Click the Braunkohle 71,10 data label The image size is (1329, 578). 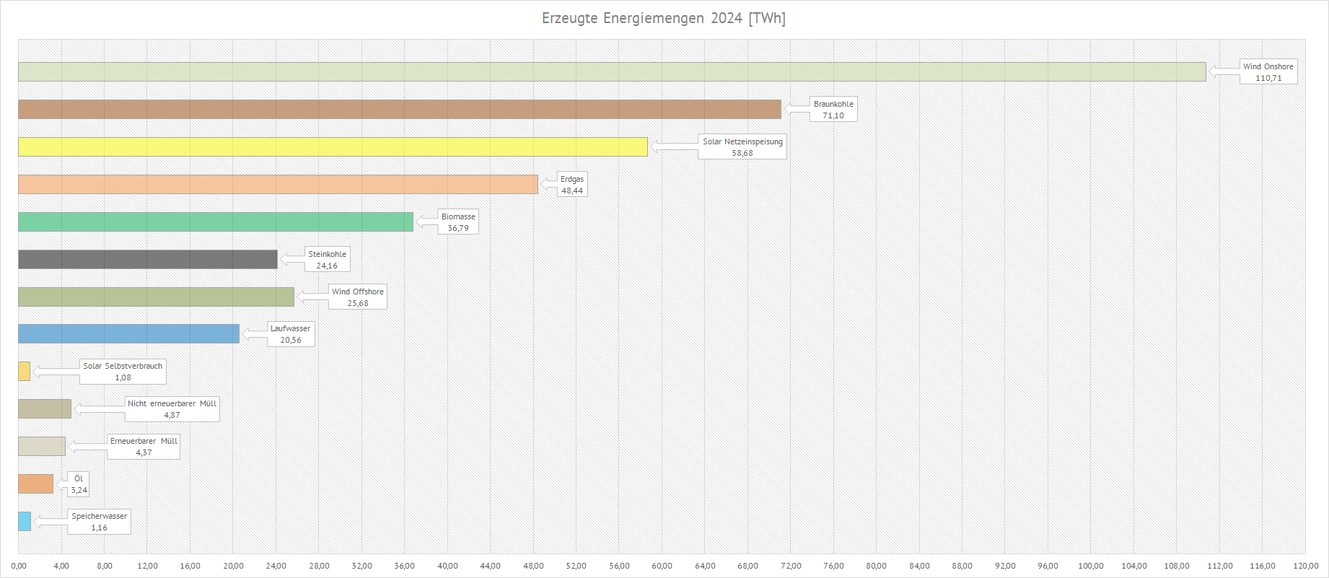(x=833, y=109)
